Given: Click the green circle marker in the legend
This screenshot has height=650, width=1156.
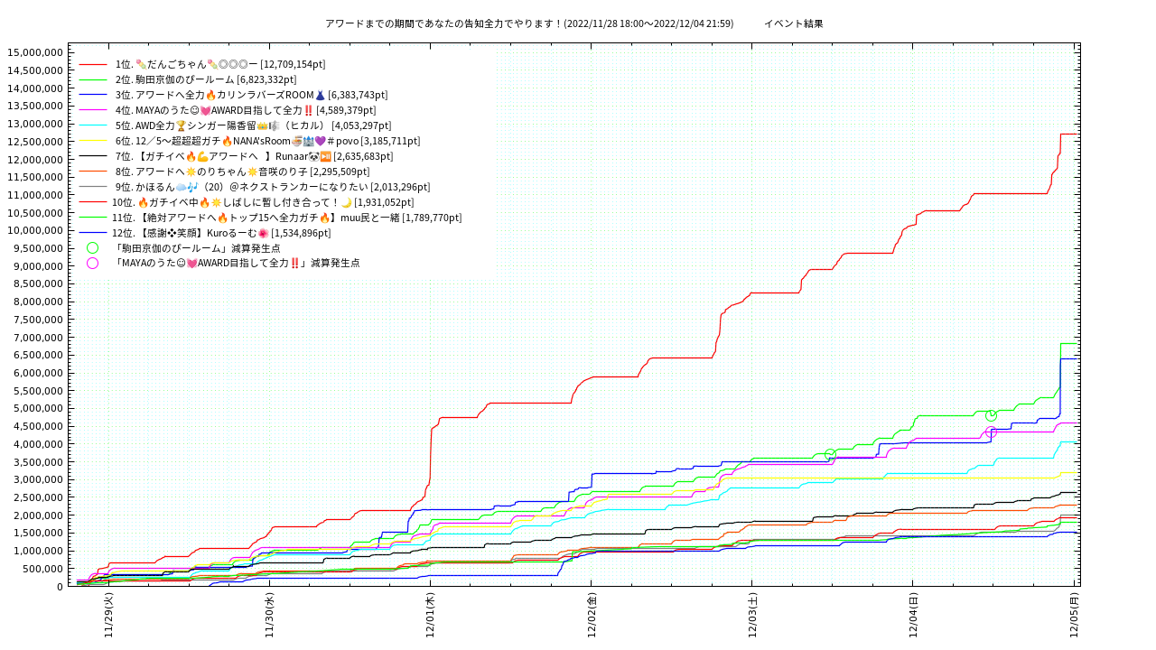Looking at the screenshot, I should pos(92,248).
